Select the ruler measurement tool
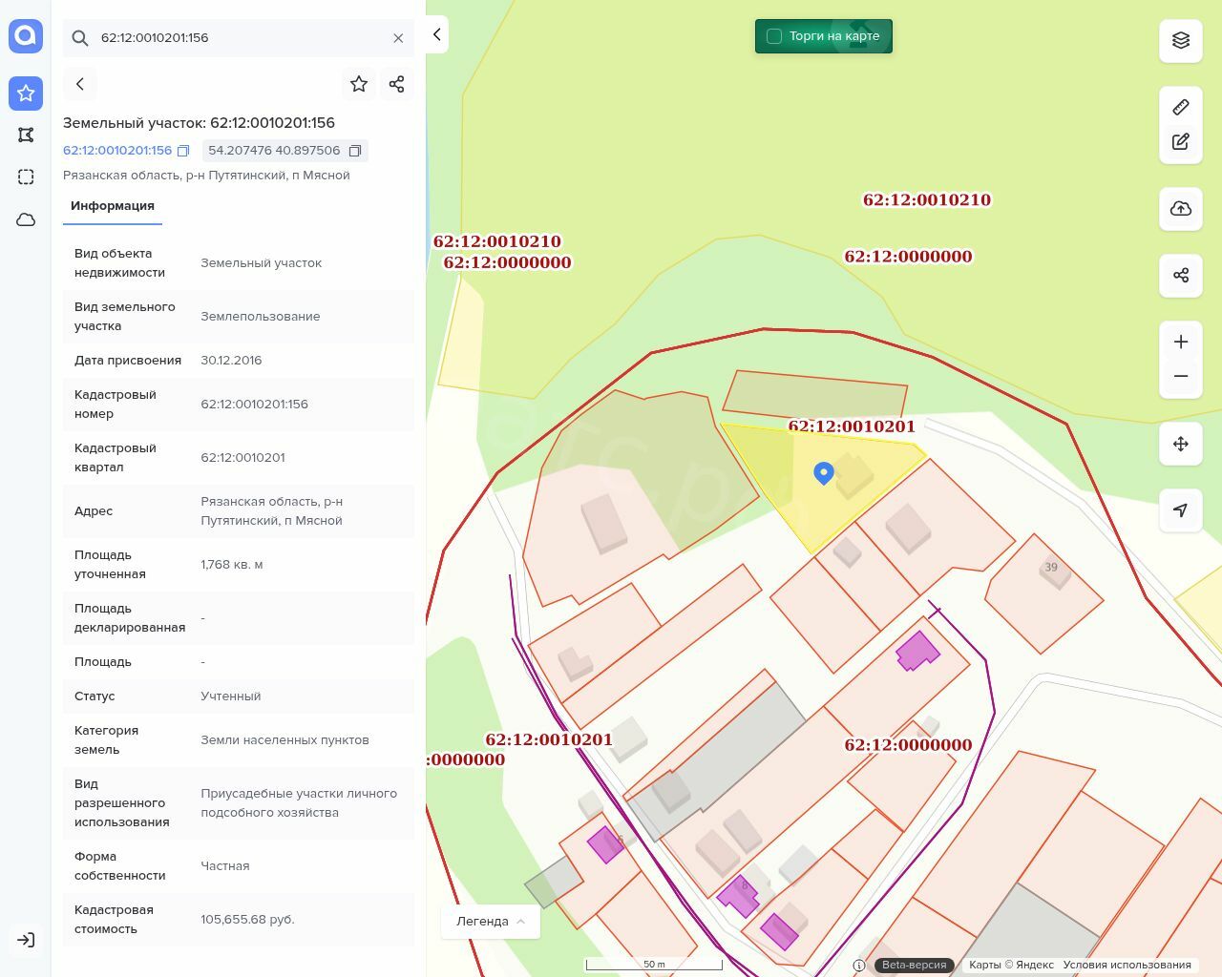This screenshot has height=977, width=1222. 1181,107
